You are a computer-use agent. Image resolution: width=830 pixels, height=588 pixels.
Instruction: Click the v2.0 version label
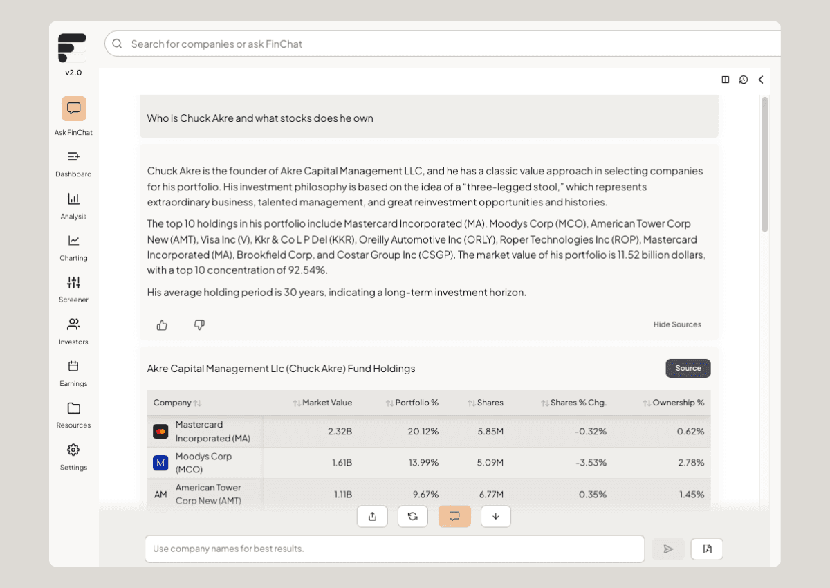(x=73, y=73)
